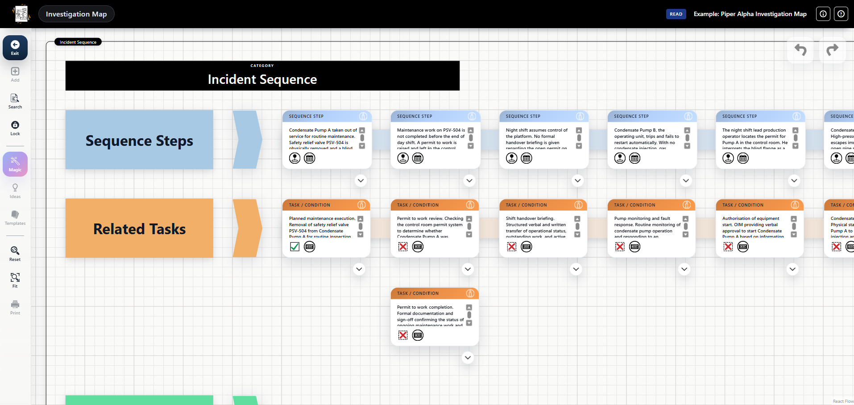Toggle the red X on Authorisation of equipment start
Screen dimensions: 854x405
[x=728, y=247]
